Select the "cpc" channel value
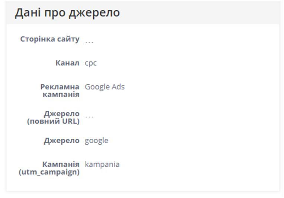284x198 pixels. coord(91,63)
